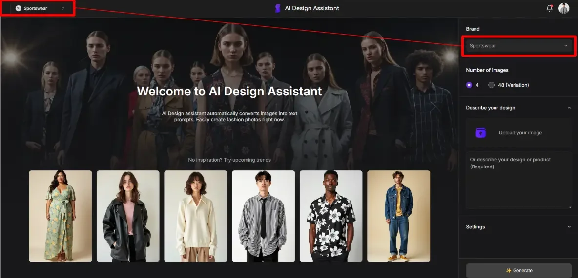This screenshot has height=278, width=578.
Task: Open the notifications bell
Action: (549, 8)
